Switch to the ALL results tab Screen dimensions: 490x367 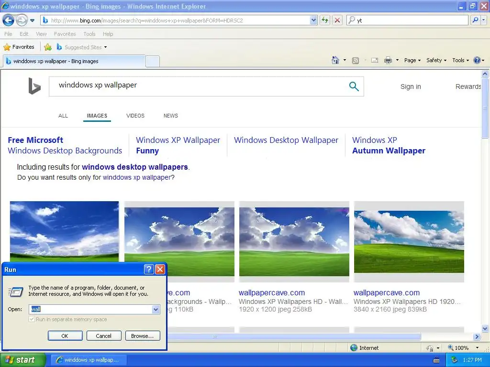tap(63, 116)
